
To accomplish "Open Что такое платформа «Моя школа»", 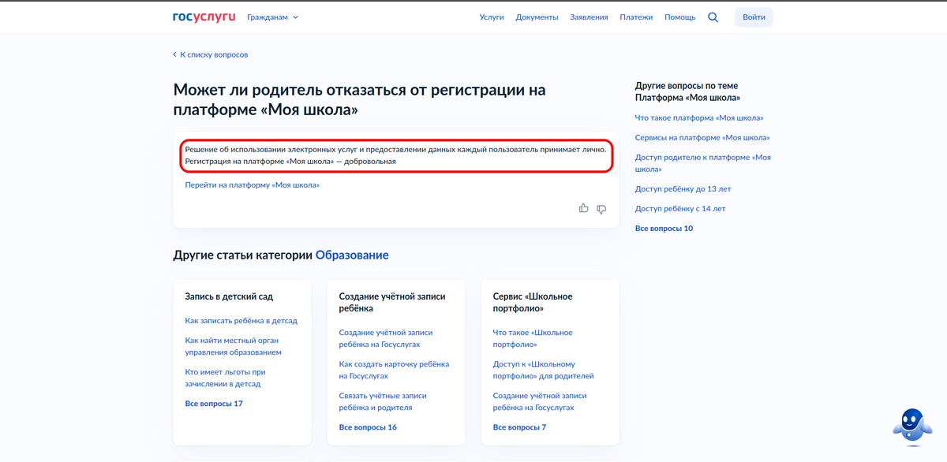I will click(x=699, y=117).
